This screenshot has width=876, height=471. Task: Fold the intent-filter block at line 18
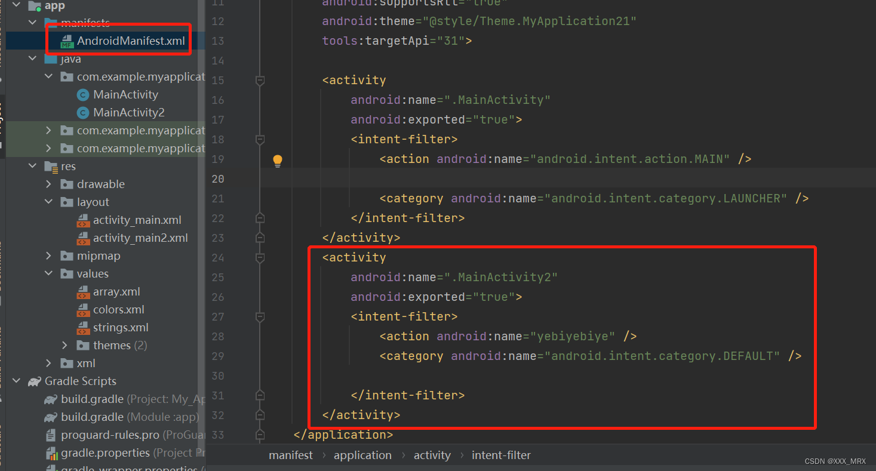260,139
